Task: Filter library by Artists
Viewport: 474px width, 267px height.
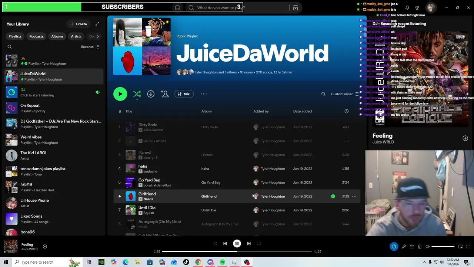Action: point(76,36)
